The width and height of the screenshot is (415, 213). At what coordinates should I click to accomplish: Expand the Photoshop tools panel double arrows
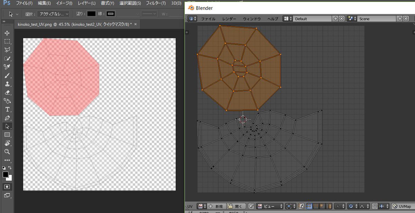pyautogui.click(x=4, y=21)
